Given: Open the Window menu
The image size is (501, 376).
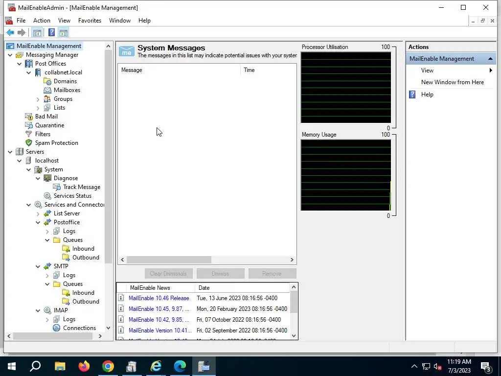Looking at the screenshot, I should [120, 21].
